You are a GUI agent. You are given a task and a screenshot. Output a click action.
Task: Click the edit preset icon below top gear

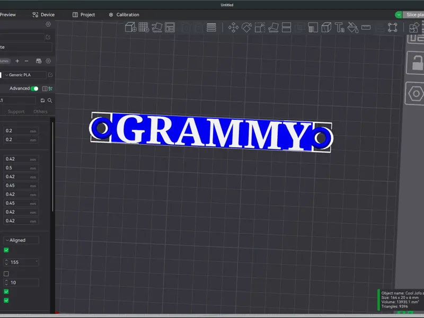pos(48,37)
